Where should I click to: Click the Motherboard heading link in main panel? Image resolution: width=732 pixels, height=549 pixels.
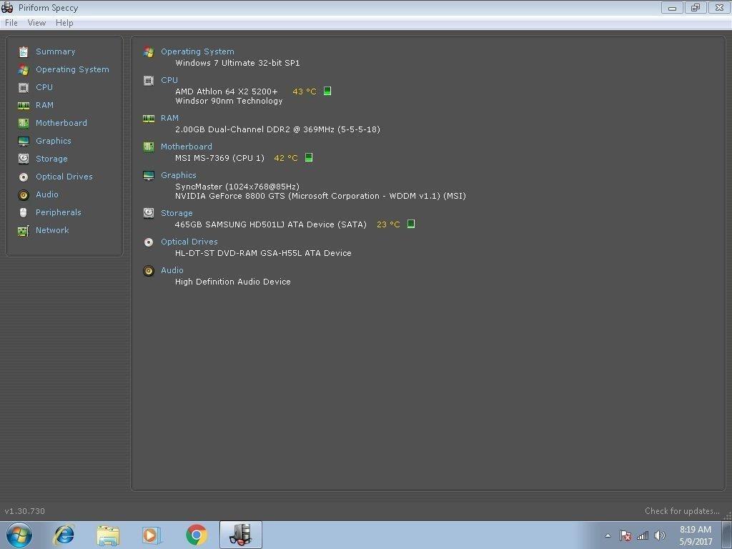pyautogui.click(x=187, y=147)
